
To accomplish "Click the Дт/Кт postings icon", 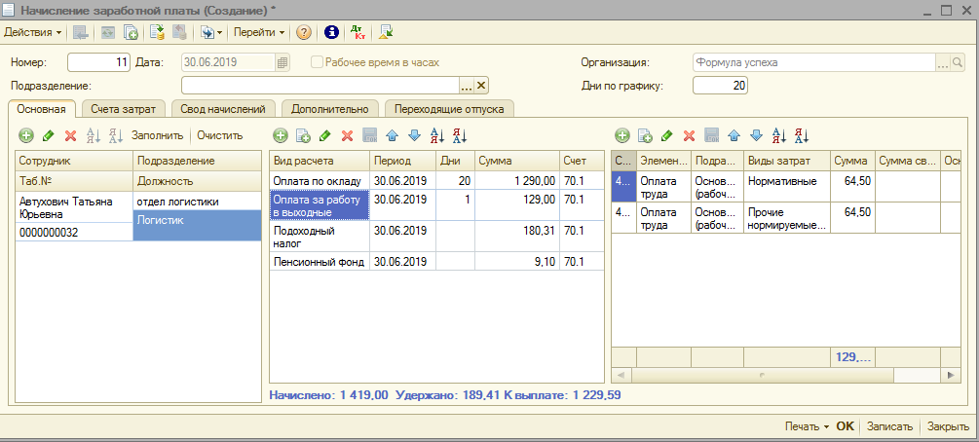I will pyautogui.click(x=358, y=32).
